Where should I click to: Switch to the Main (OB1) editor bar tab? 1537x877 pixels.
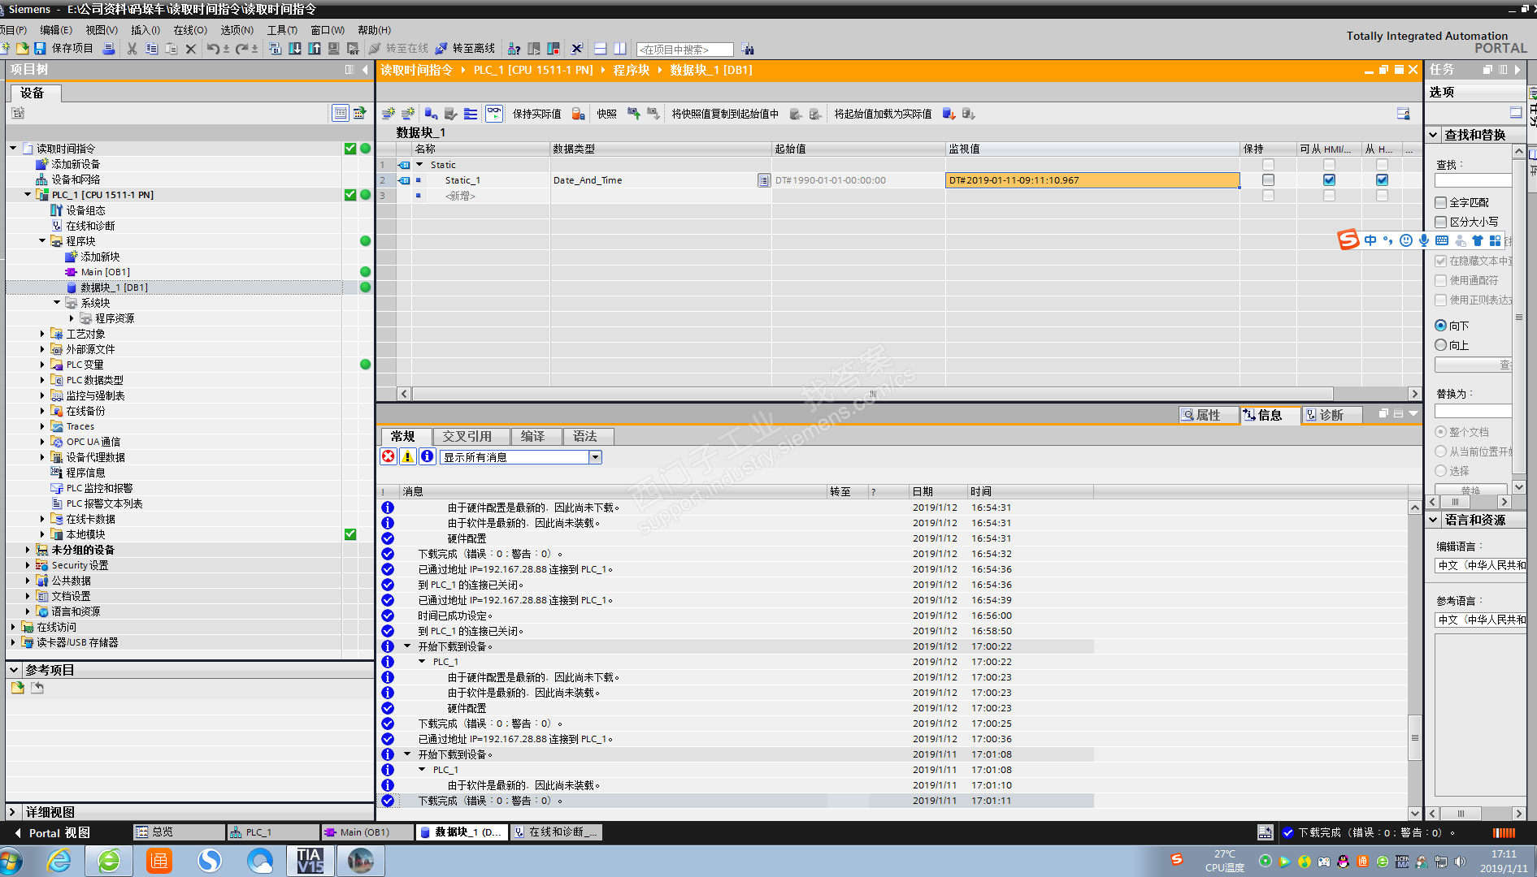tap(367, 832)
